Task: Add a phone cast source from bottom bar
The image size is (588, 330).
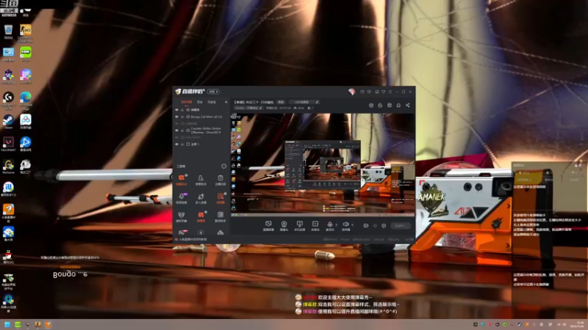Action: pos(299,226)
